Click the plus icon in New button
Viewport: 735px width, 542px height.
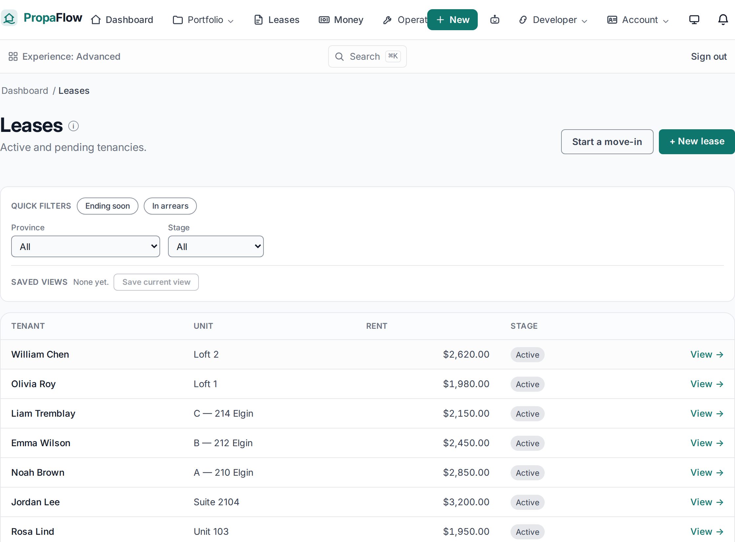pyautogui.click(x=440, y=20)
